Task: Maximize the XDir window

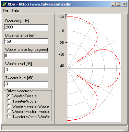Action: [119, 4]
